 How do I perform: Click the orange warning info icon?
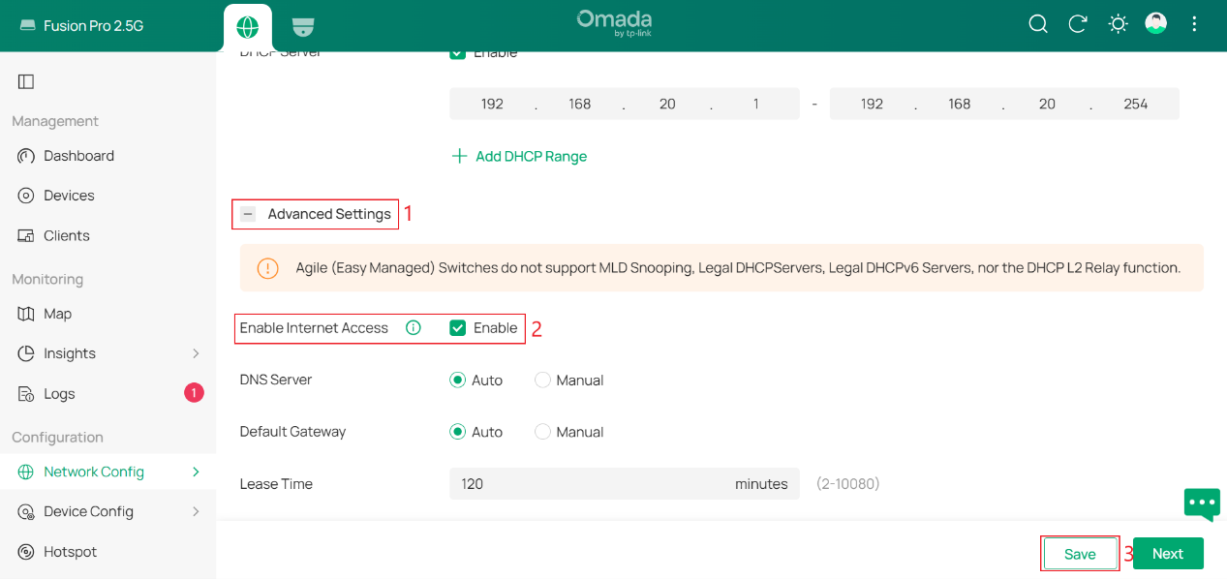pyautogui.click(x=268, y=268)
